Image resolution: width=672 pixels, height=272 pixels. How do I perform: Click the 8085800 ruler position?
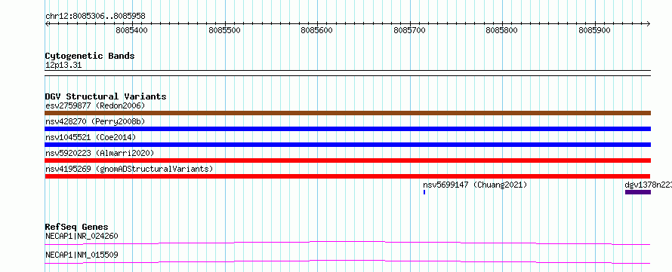(502, 30)
